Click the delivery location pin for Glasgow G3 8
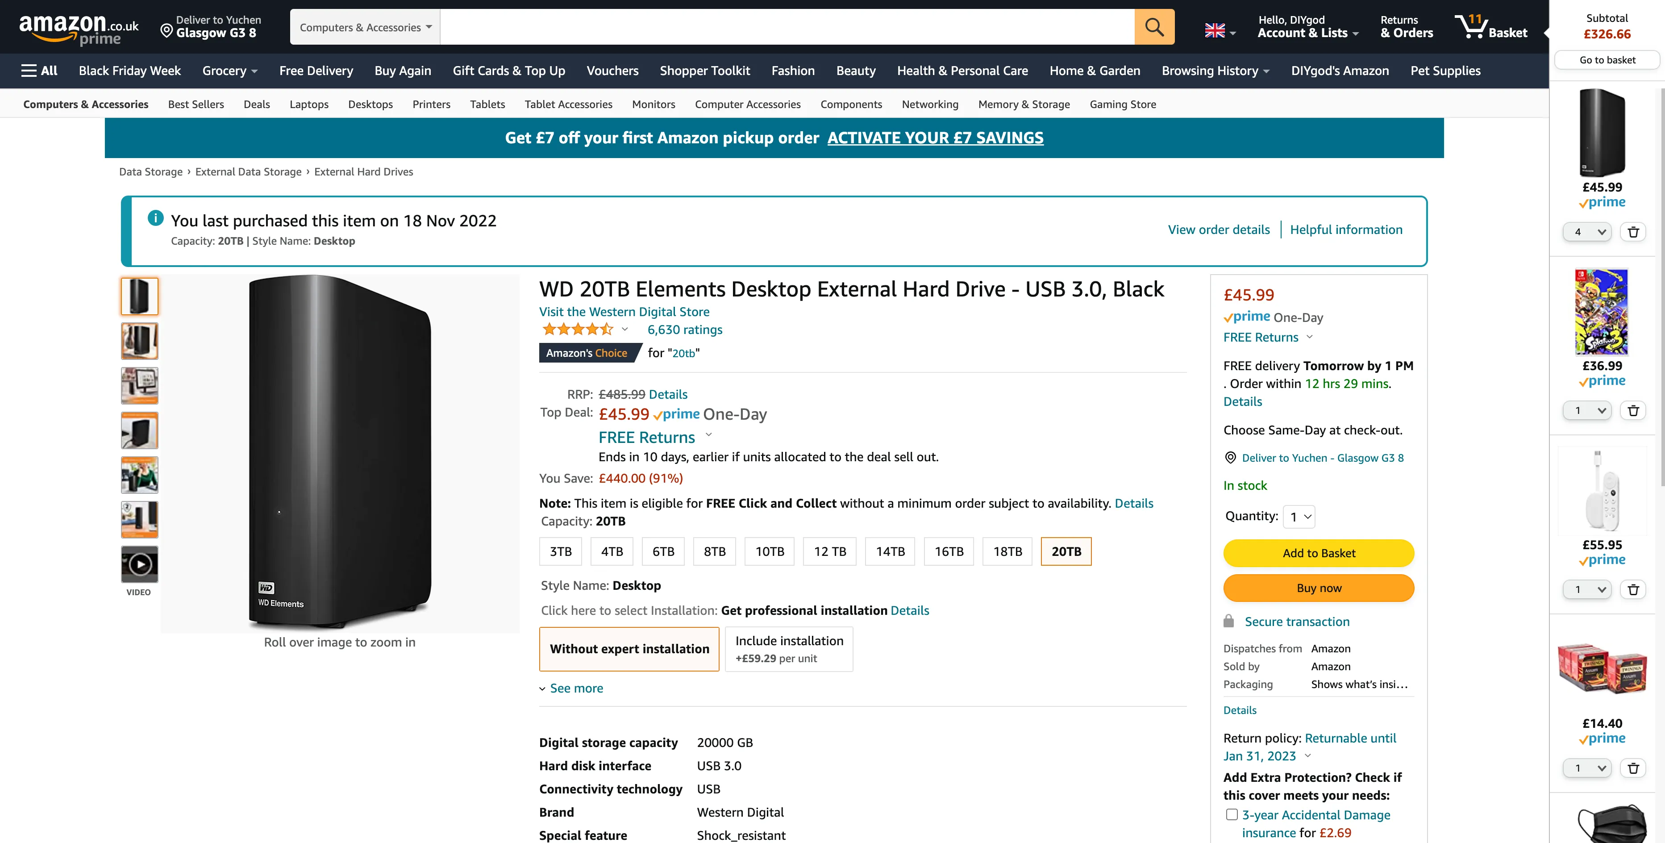1665x843 pixels. click(x=167, y=29)
